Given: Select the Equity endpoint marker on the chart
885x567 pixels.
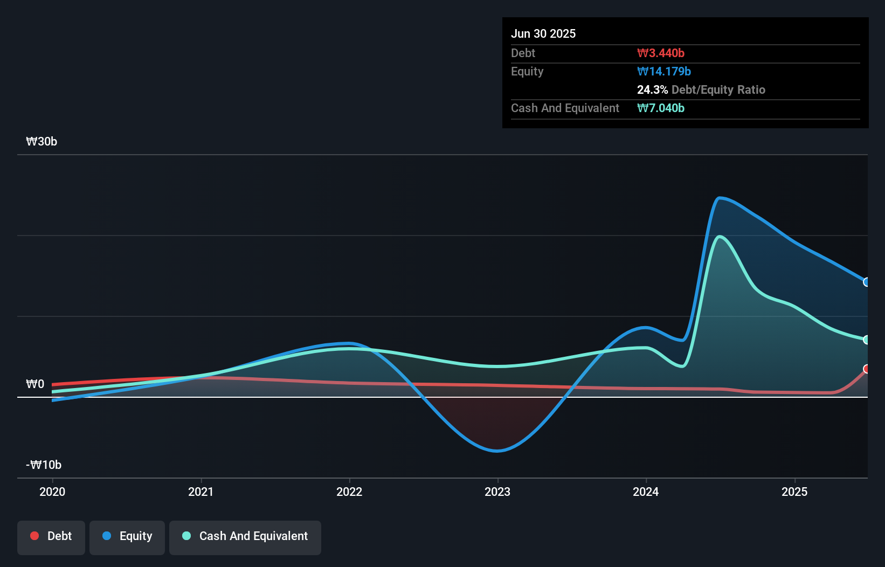Looking at the screenshot, I should click(x=867, y=281).
